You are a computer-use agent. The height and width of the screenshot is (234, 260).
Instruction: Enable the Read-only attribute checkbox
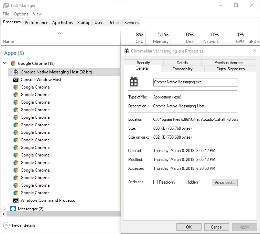point(155,182)
